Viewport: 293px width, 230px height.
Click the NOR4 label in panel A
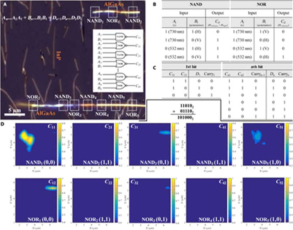pos(102,114)
